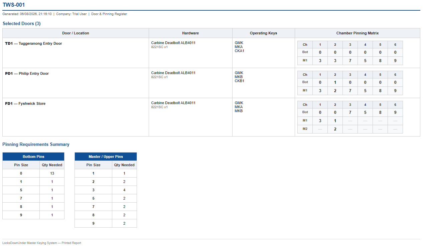Click the 'Company: Trial User' text
The image size is (424, 249).
coord(71,14)
